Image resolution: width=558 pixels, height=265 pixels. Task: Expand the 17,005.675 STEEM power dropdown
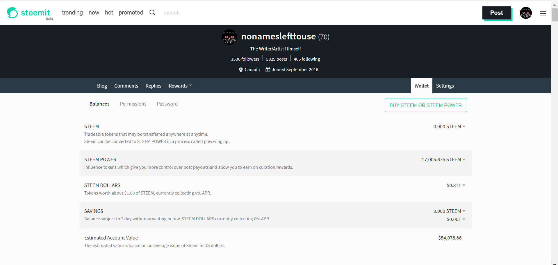(443, 159)
